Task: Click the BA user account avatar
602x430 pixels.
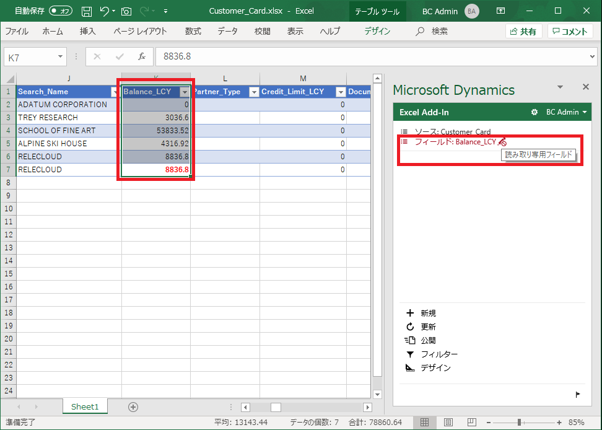Action: [471, 11]
